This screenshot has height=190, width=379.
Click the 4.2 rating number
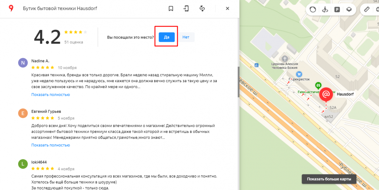pyautogui.click(x=47, y=37)
